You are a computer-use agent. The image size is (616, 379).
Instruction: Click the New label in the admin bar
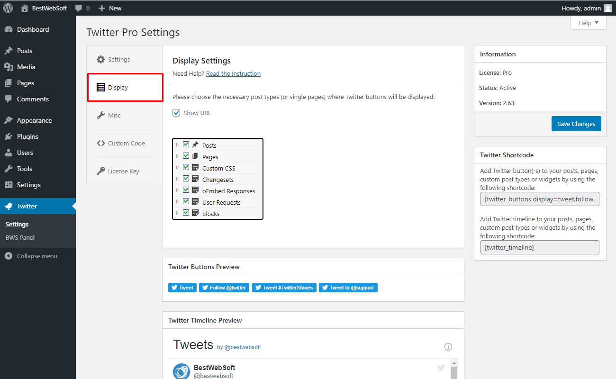point(115,8)
